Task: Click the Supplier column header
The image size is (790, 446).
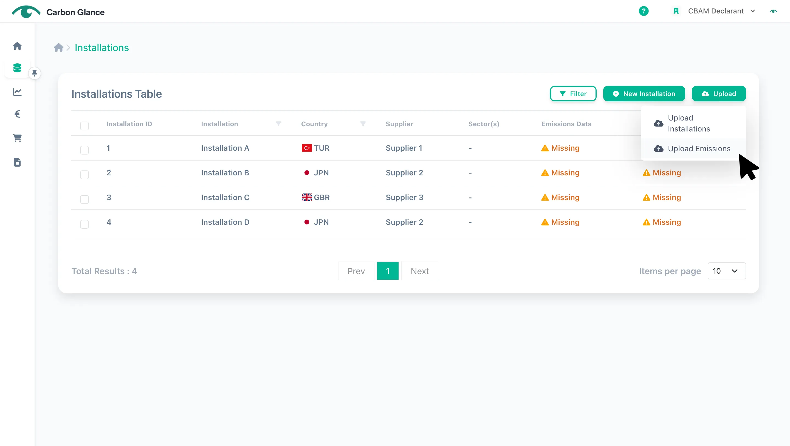Action: click(x=399, y=124)
